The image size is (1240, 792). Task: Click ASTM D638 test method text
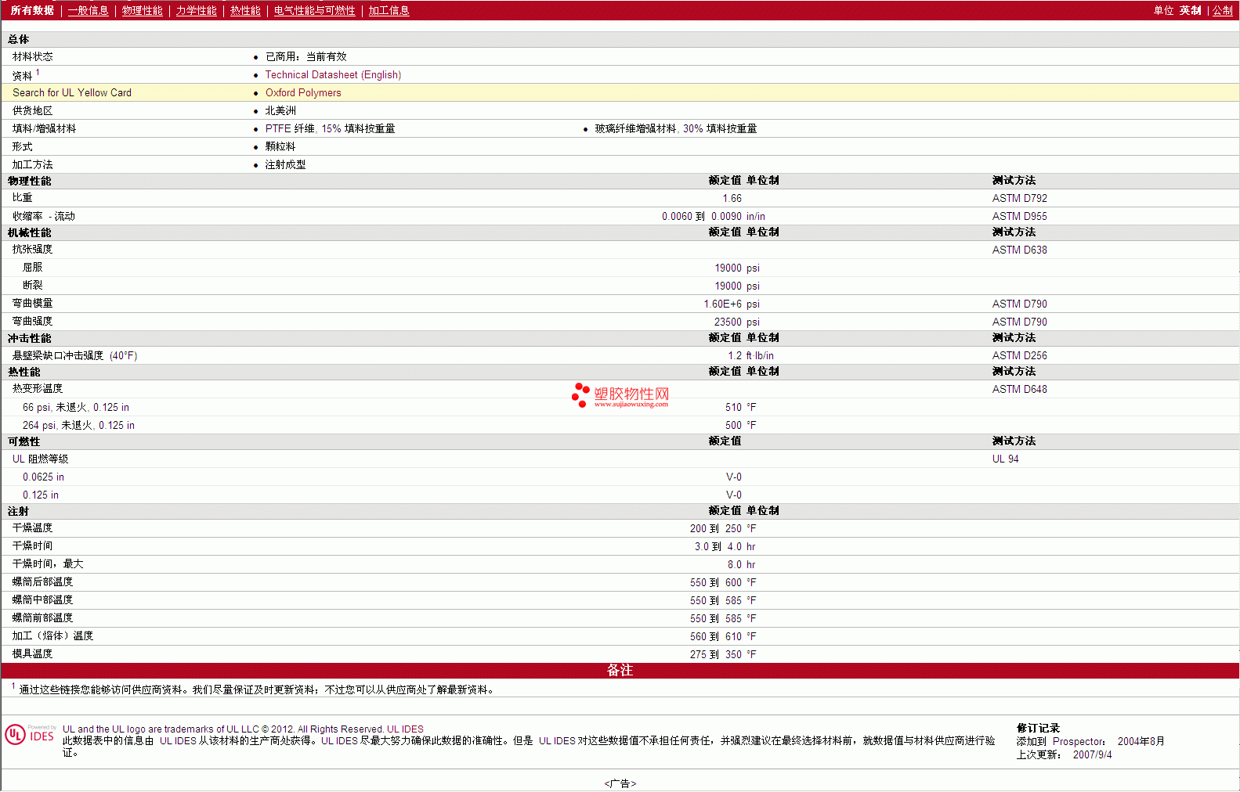(x=1019, y=250)
